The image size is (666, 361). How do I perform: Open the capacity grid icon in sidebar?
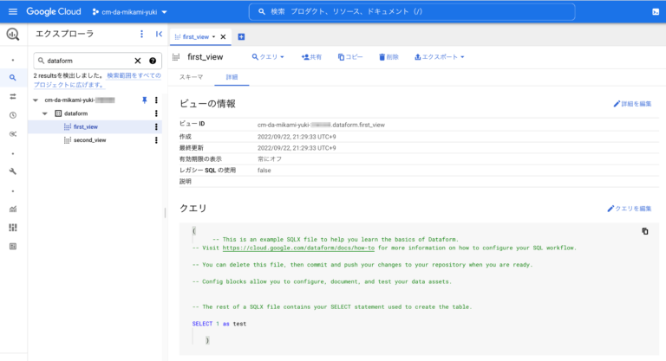coord(13,228)
